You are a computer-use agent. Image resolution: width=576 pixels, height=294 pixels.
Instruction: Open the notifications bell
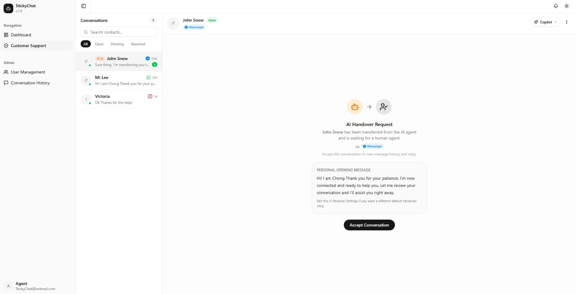[556, 6]
